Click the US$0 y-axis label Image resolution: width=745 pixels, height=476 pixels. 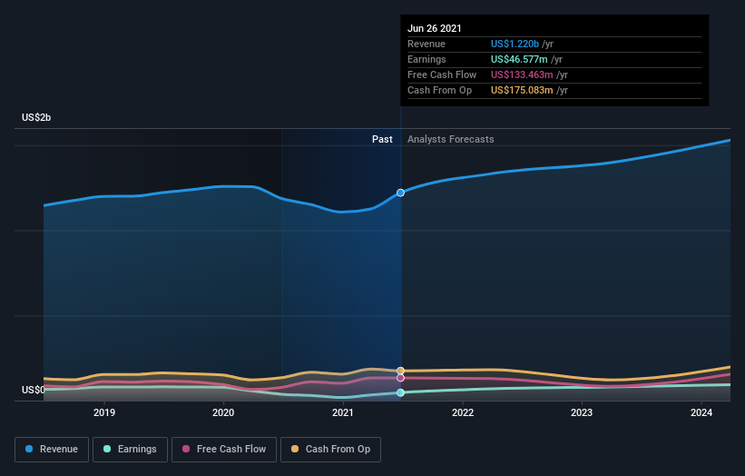point(34,390)
